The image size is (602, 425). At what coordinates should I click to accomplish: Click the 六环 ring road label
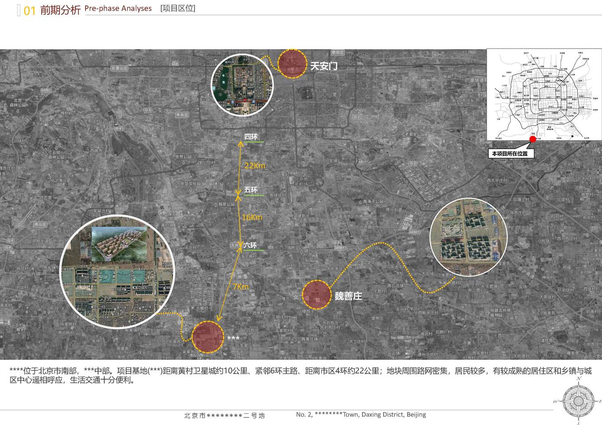[250, 245]
